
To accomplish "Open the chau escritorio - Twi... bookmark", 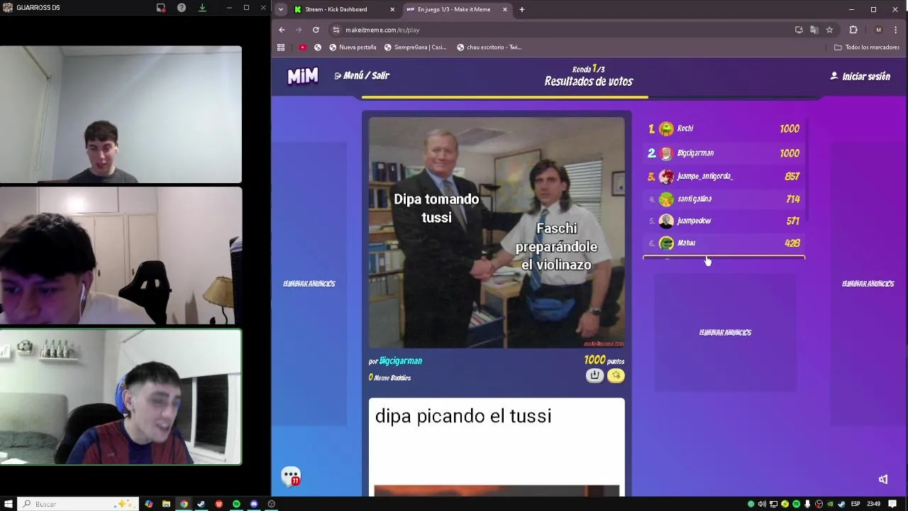I will (x=489, y=48).
